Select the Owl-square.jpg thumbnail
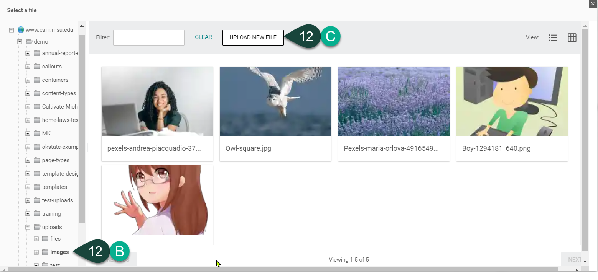Screen dimensions: 598x280 pos(275,101)
